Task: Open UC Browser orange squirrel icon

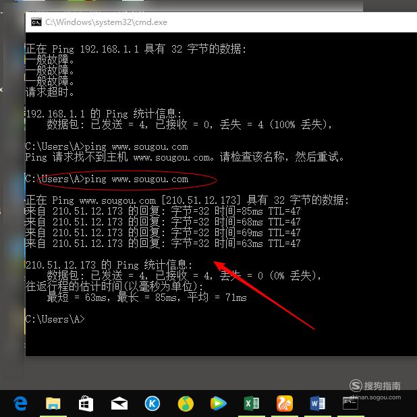Action: (285, 404)
